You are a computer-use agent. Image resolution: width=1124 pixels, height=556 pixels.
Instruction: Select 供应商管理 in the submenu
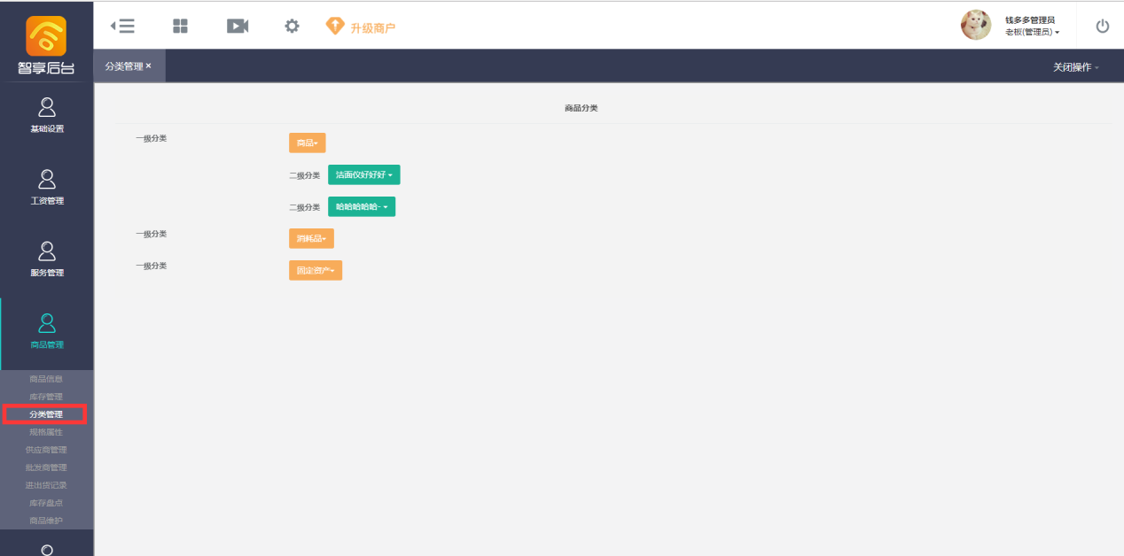pyautogui.click(x=46, y=450)
